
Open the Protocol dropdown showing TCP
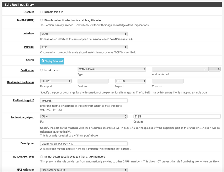click(84, 47)
